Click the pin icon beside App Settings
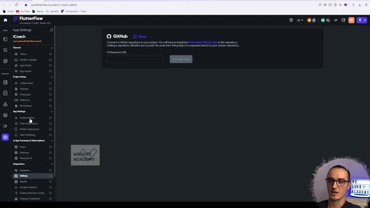370x208 pixels. [x=51, y=30]
